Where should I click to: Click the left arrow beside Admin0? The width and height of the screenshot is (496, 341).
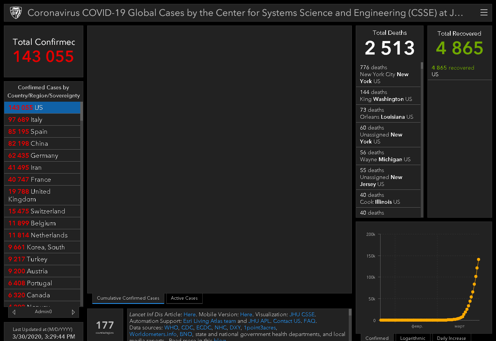pos(14,312)
